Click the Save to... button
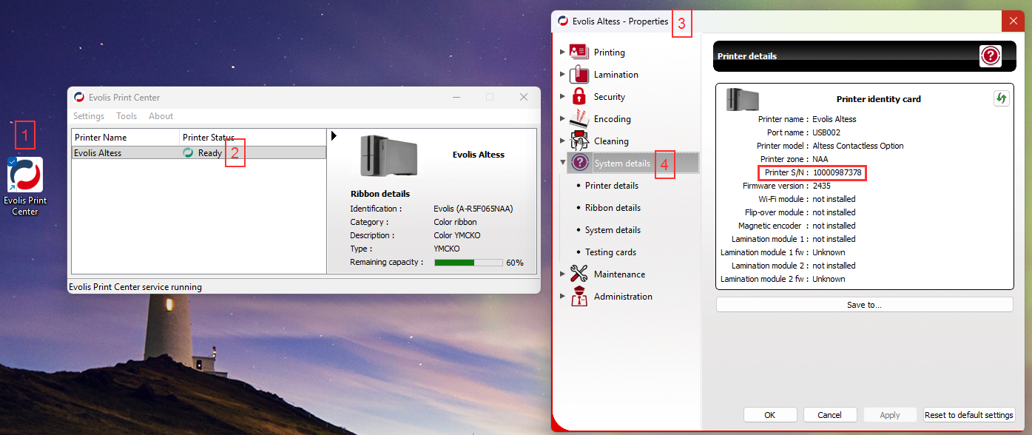 pyautogui.click(x=864, y=305)
